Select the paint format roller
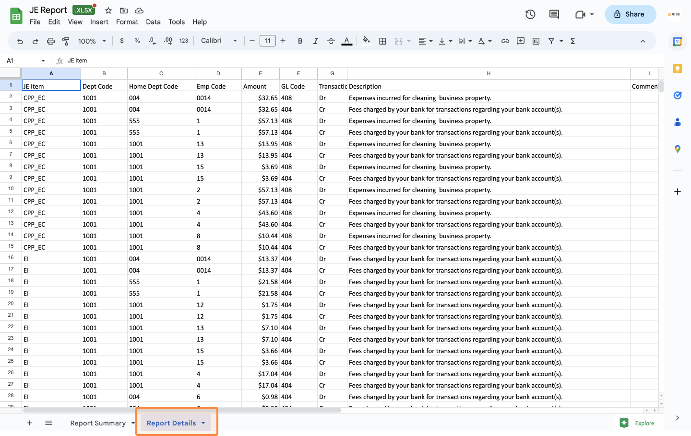Viewport: 691px width, 436px height. (x=66, y=41)
